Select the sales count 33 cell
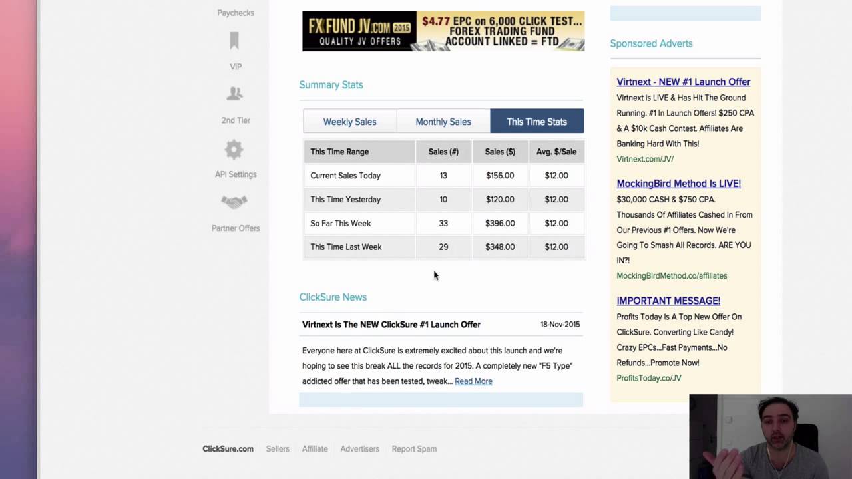This screenshot has width=852, height=479. tap(443, 224)
